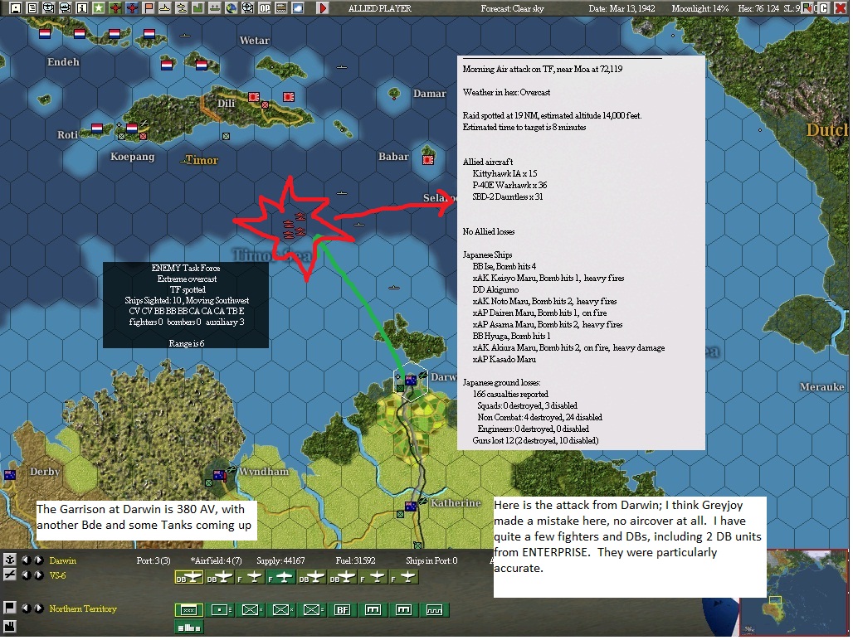Select the third DB dive bomber unit
Viewport: 853px width, 640px height.
[x=311, y=578]
